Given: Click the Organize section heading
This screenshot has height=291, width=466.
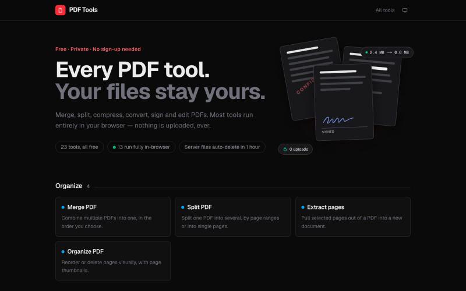Looking at the screenshot, I should tap(69, 186).
